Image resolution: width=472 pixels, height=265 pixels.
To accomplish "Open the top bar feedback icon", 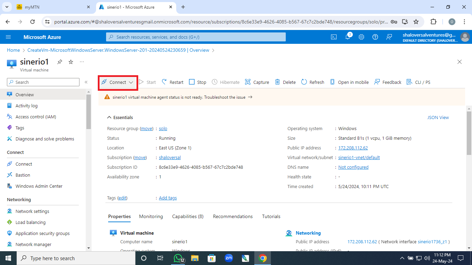I will tap(389, 37).
